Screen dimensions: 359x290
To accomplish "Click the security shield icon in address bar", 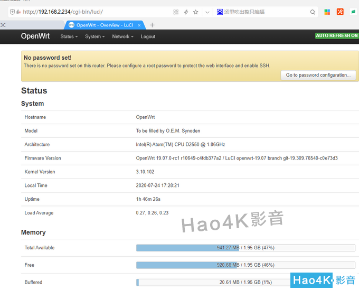I will [x=12, y=12].
